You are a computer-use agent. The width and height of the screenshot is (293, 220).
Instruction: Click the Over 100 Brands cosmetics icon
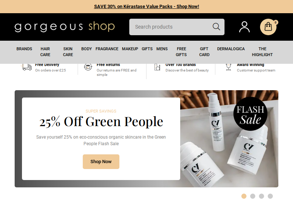pyautogui.click(x=157, y=67)
